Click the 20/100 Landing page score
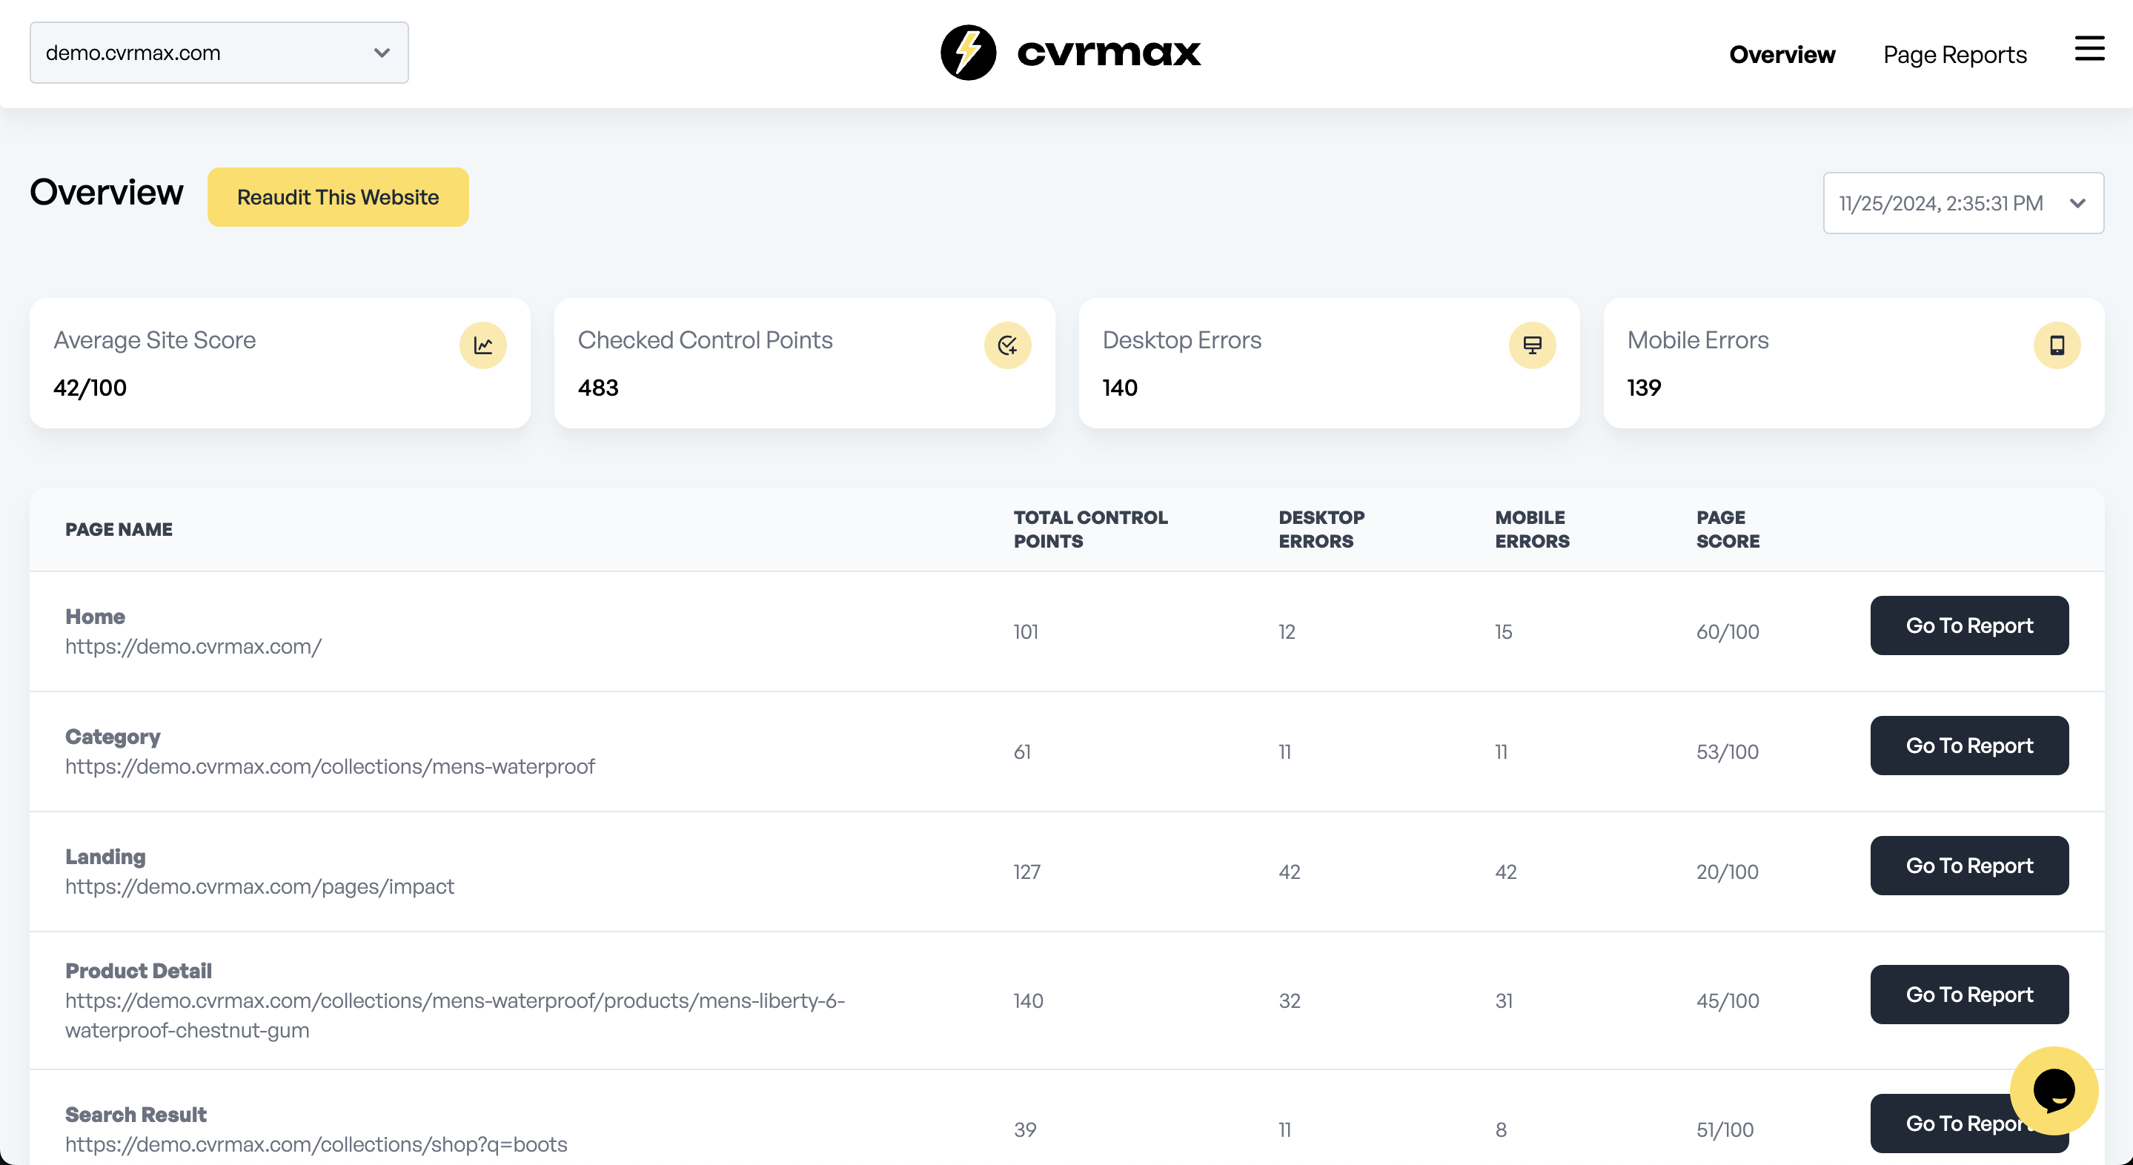Image resolution: width=2133 pixels, height=1165 pixels. click(x=1728, y=871)
